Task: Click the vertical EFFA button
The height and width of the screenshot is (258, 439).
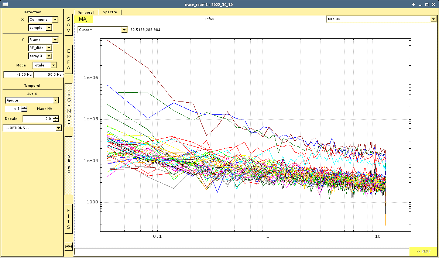Action: click(x=69, y=59)
